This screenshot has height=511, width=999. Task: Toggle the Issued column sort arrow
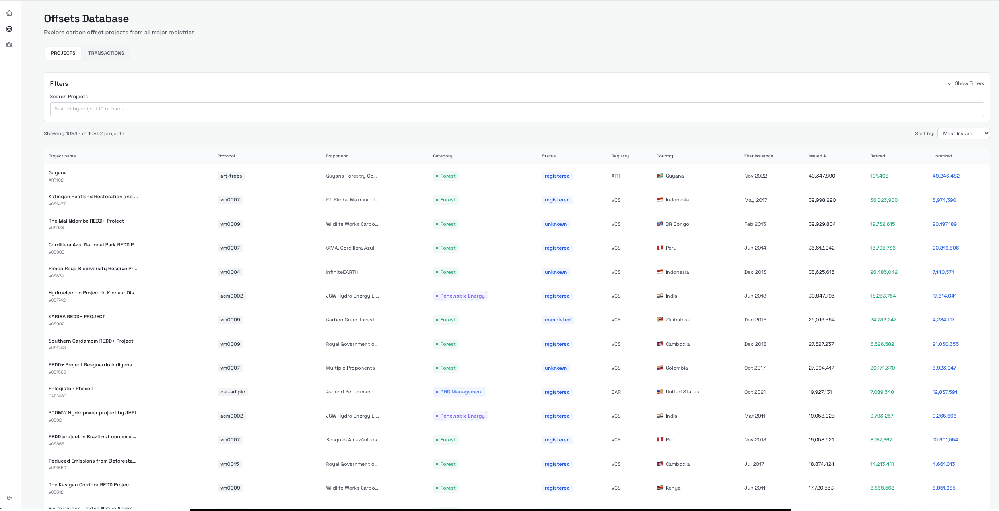(x=825, y=156)
